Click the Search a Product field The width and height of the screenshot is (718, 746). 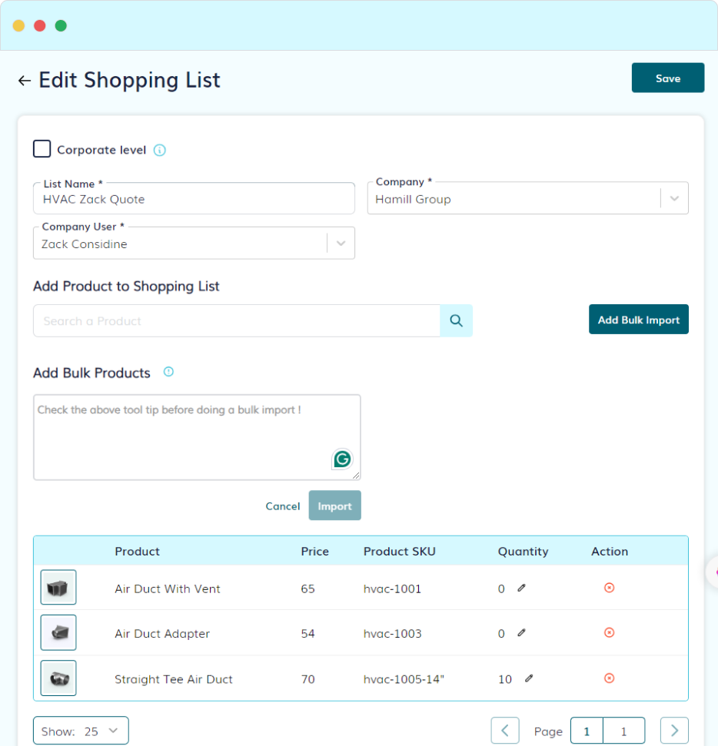tap(236, 321)
